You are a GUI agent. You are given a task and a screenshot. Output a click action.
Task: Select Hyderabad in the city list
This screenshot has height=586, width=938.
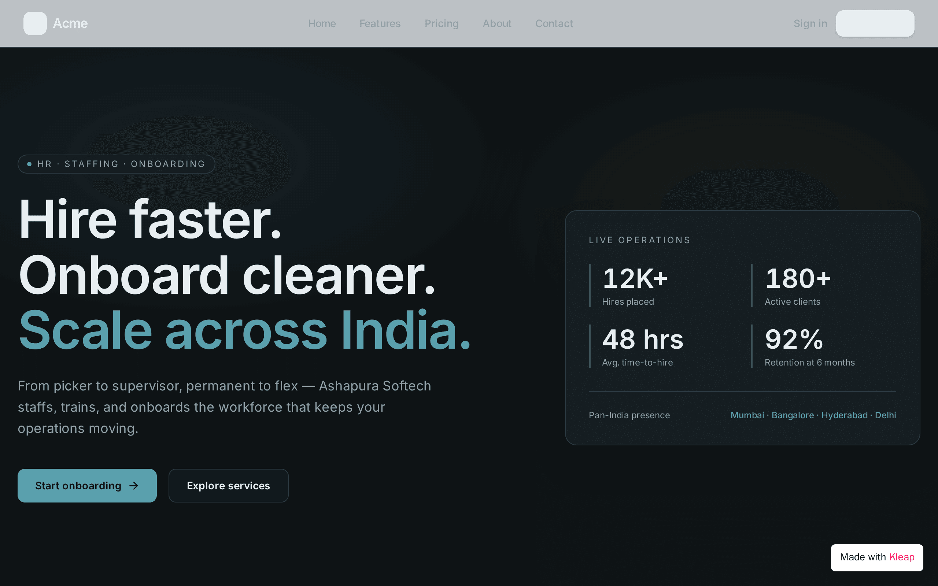(x=844, y=415)
